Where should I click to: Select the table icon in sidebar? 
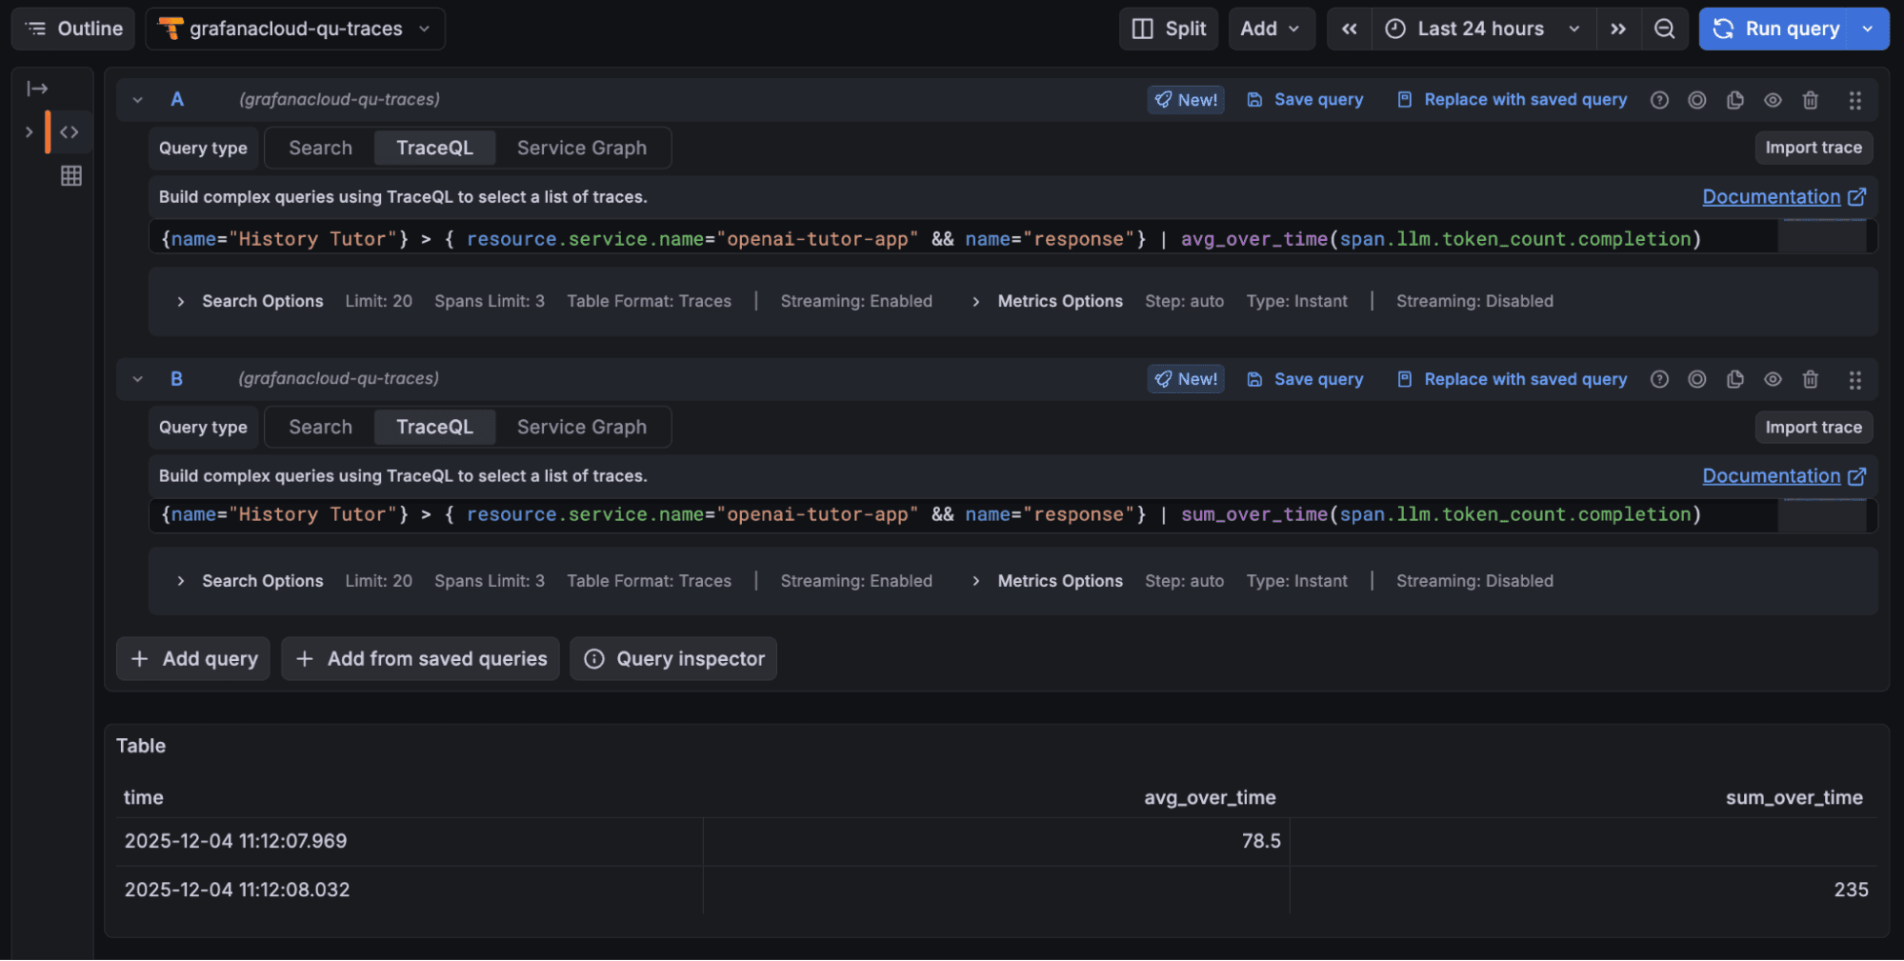pyautogui.click(x=70, y=176)
